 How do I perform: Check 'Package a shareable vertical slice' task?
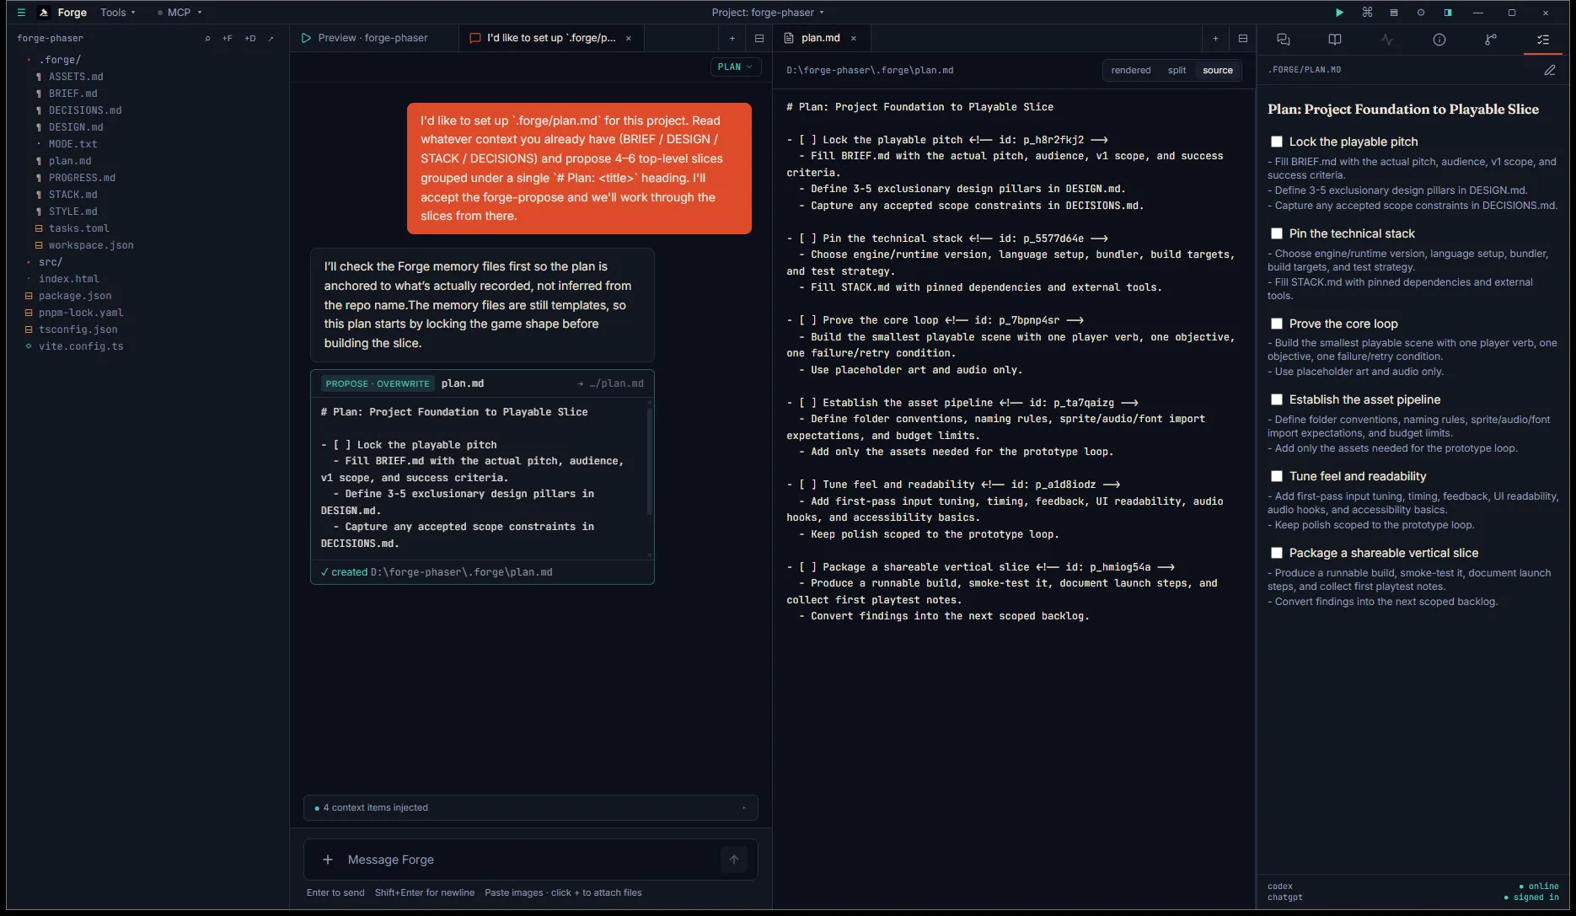pyautogui.click(x=1277, y=553)
